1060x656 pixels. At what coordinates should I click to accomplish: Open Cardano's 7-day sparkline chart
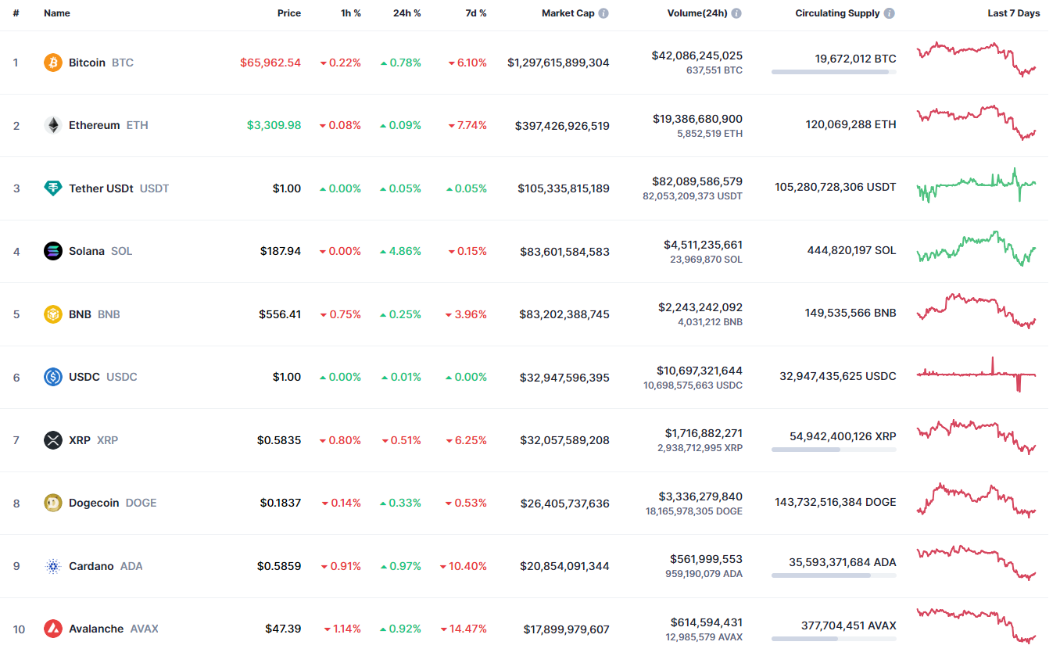976,563
